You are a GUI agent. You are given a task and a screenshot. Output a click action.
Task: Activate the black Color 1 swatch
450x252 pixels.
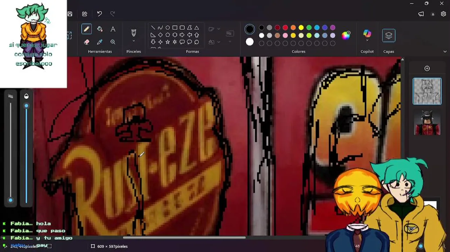tap(250, 29)
